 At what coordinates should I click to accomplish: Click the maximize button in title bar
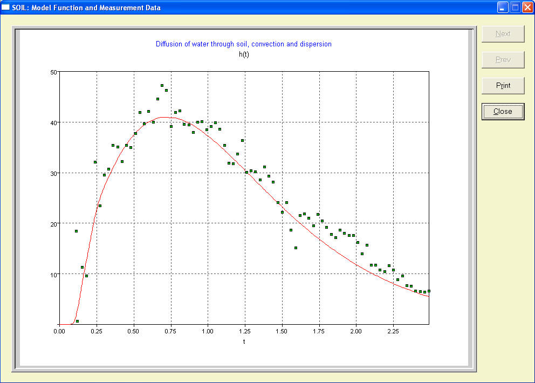coord(515,8)
